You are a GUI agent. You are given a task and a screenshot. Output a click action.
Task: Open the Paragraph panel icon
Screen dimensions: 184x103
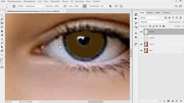point(136,37)
